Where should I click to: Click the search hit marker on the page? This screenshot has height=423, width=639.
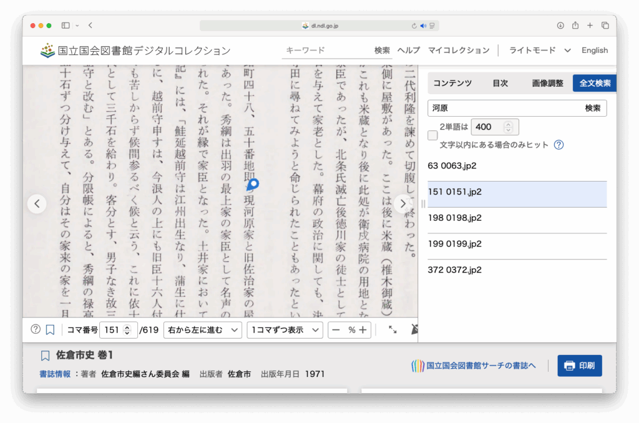[253, 185]
